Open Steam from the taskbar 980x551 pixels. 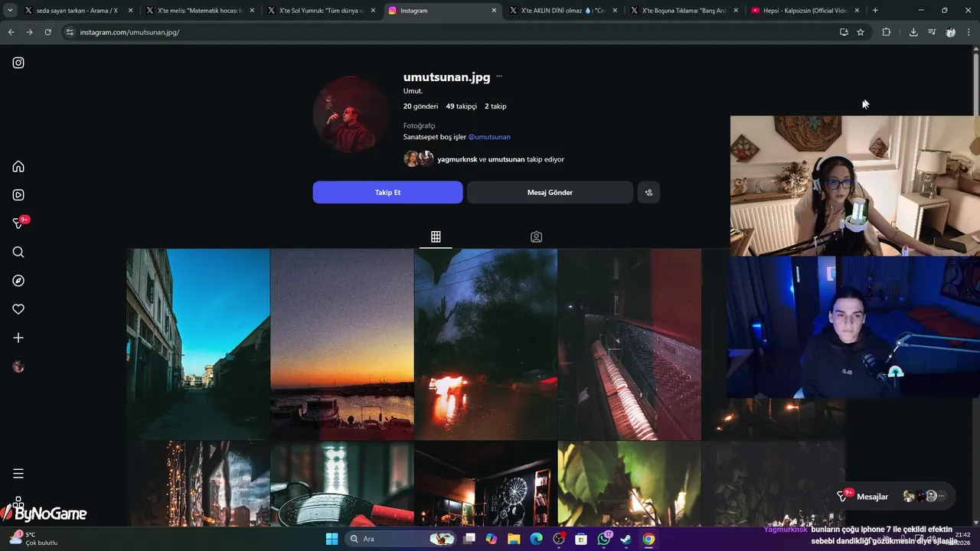point(626,539)
